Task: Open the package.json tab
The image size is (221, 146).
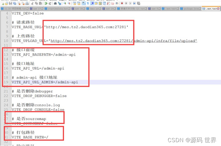Action: 191,9
